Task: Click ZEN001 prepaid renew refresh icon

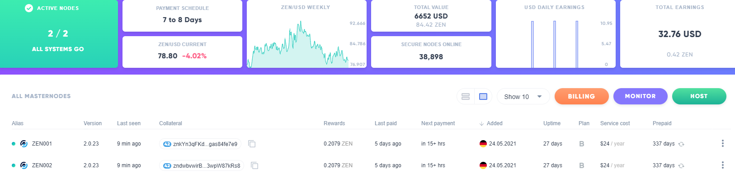Action: click(x=681, y=144)
